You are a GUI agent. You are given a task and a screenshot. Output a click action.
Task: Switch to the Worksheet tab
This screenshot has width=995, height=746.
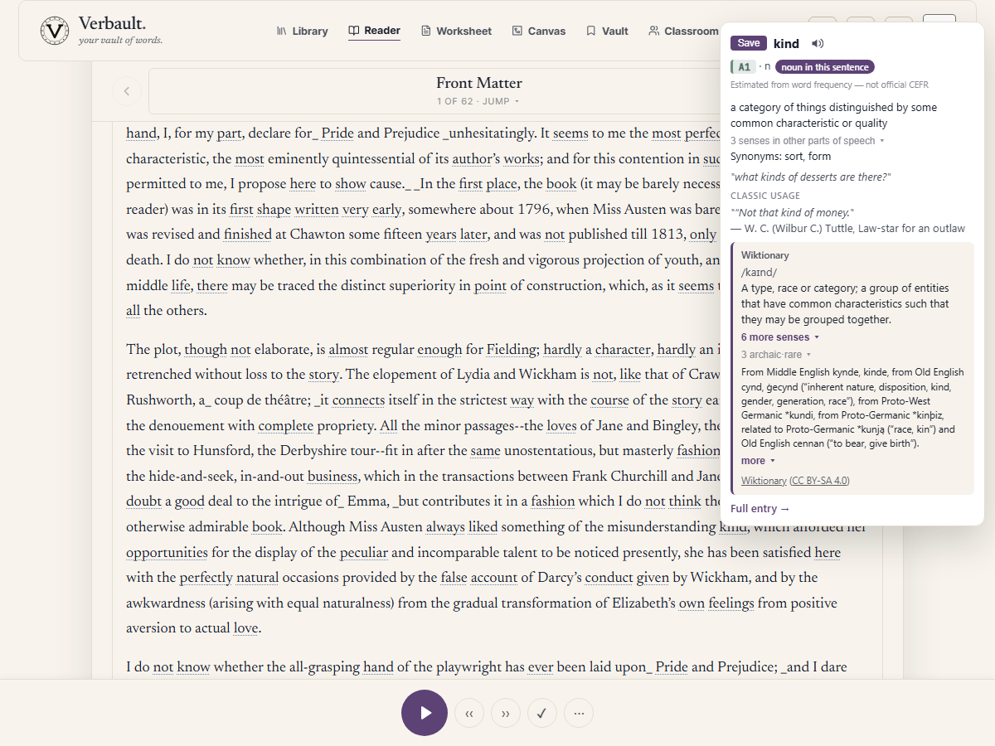pos(456,31)
